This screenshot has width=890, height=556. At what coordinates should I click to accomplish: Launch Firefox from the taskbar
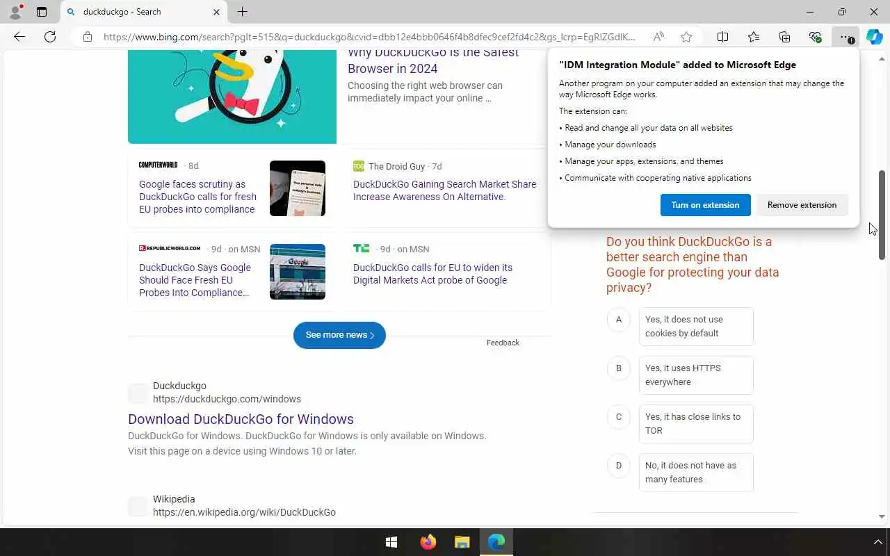(428, 542)
